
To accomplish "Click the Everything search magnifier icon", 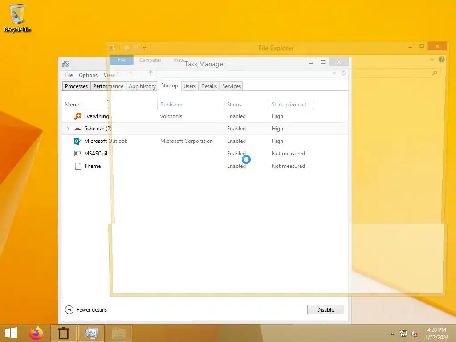I will tap(78, 116).
